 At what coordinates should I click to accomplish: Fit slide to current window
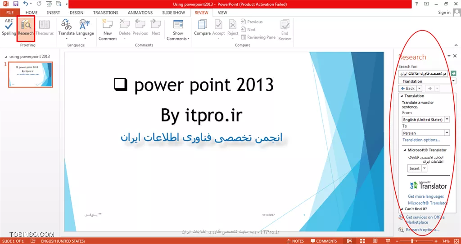click(x=457, y=241)
